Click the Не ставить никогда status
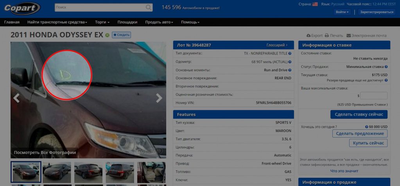The width and height of the screenshot is (400, 186). pos(370,59)
